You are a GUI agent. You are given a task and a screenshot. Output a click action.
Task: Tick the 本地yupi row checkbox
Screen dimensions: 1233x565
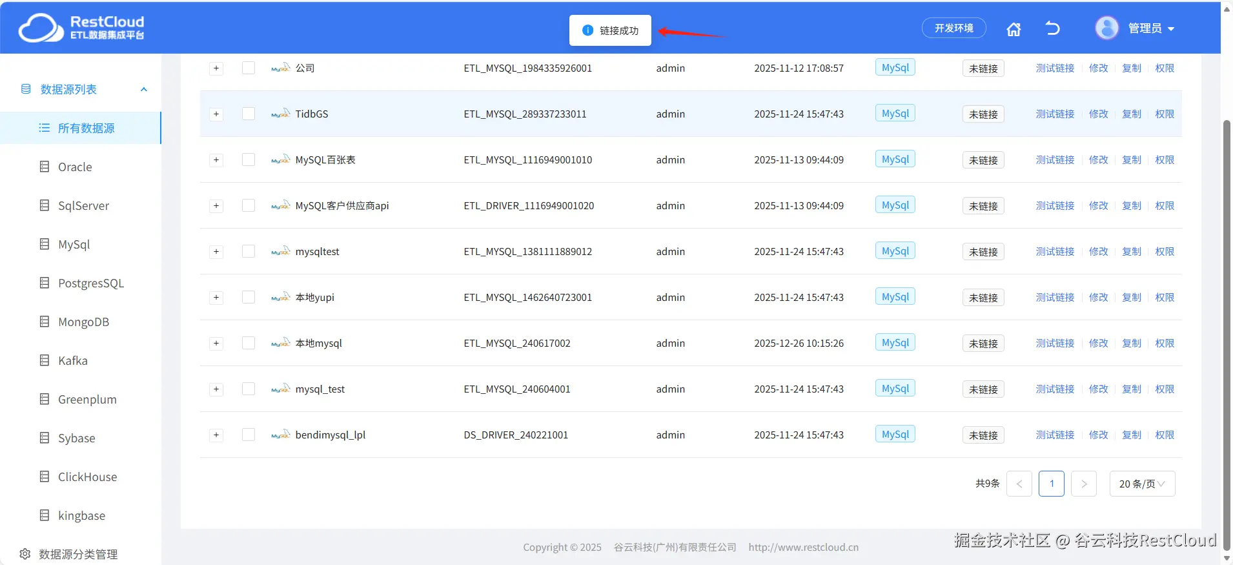249,297
